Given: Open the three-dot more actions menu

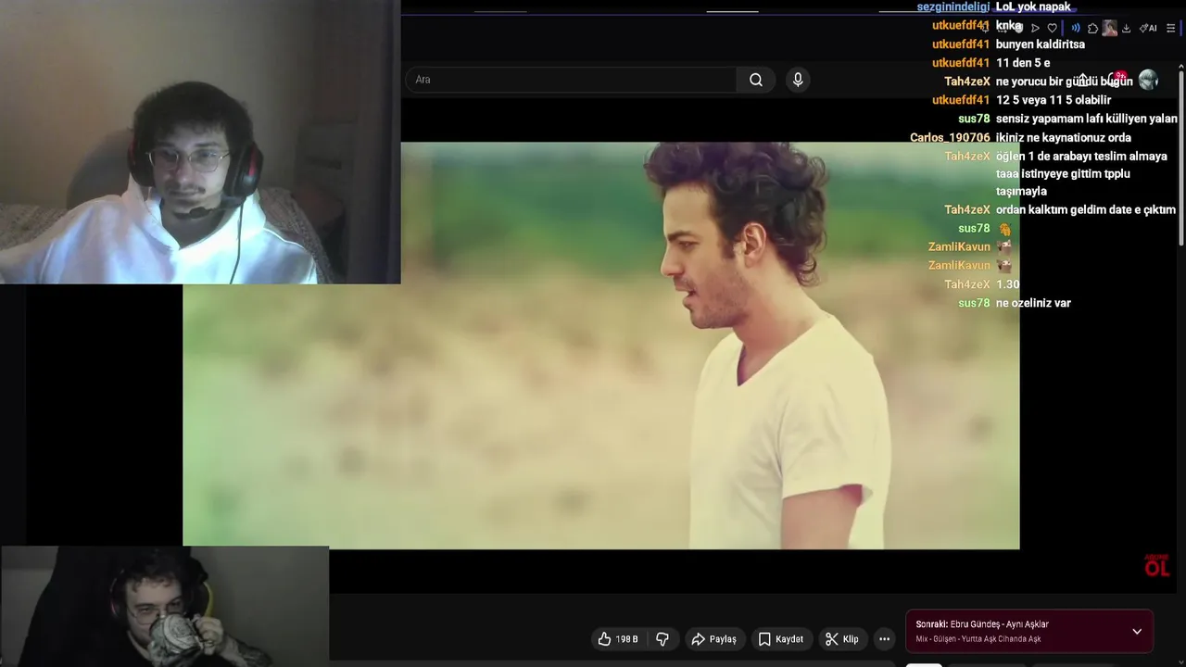Looking at the screenshot, I should [x=885, y=639].
